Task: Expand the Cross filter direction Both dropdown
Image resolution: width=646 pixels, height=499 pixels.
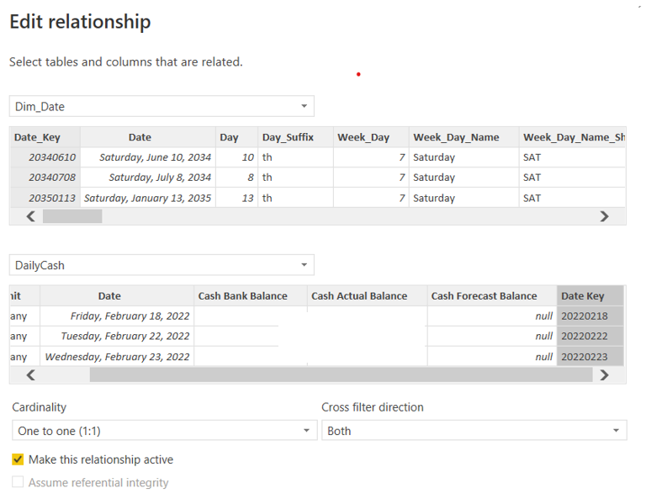Action: point(474,431)
